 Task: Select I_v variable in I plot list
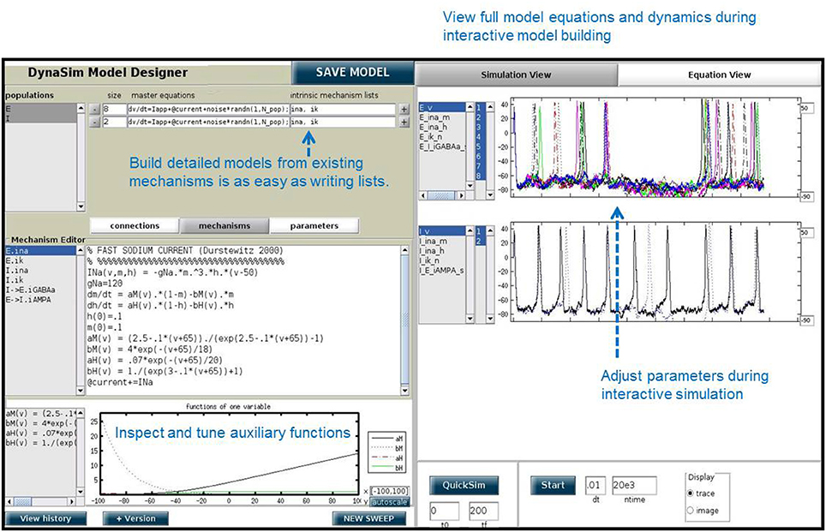[442, 230]
